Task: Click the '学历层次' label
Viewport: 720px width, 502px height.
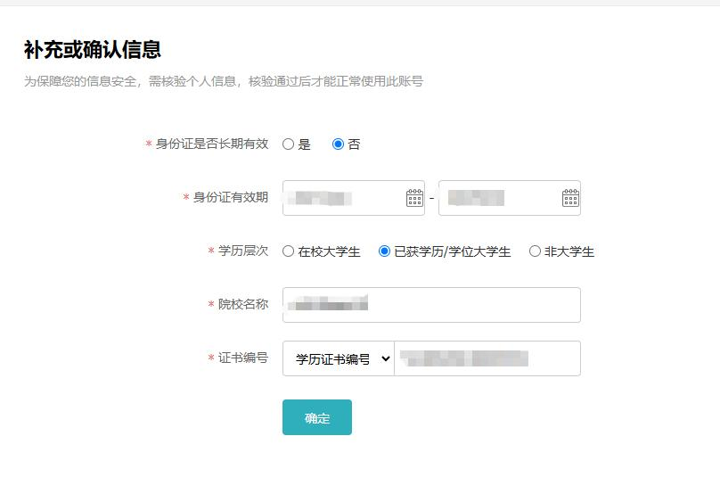Action: (x=243, y=251)
